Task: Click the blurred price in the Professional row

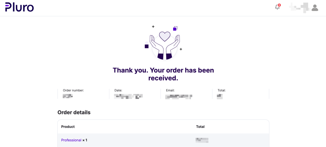Action: 202,140
